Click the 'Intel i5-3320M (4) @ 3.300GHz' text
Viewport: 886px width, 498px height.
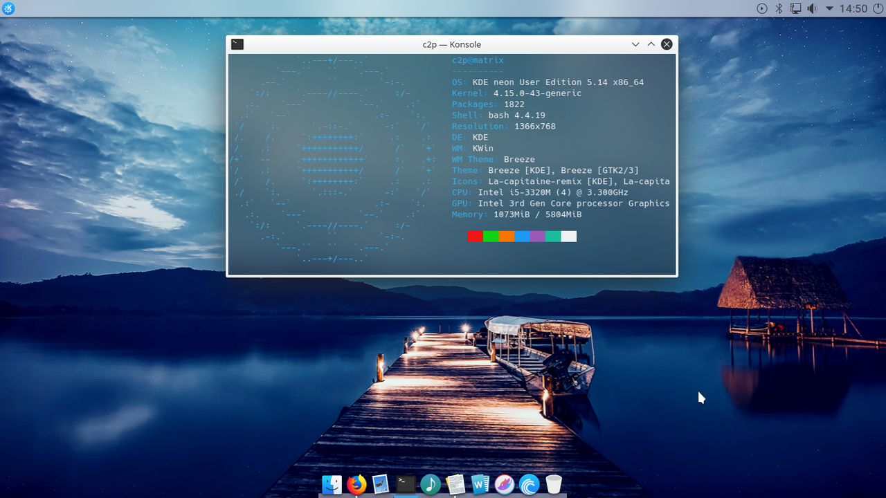(x=553, y=193)
